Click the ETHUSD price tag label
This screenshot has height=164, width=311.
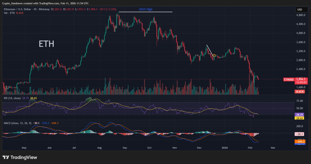click(x=289, y=79)
